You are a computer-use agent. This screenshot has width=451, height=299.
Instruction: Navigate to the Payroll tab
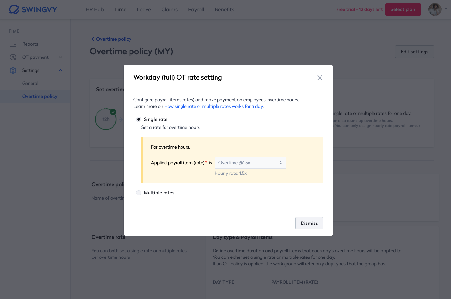[x=196, y=9]
